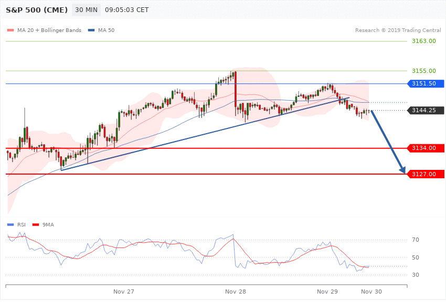Click the Nov 27 date axis label
446x302 pixels.
coord(123,292)
